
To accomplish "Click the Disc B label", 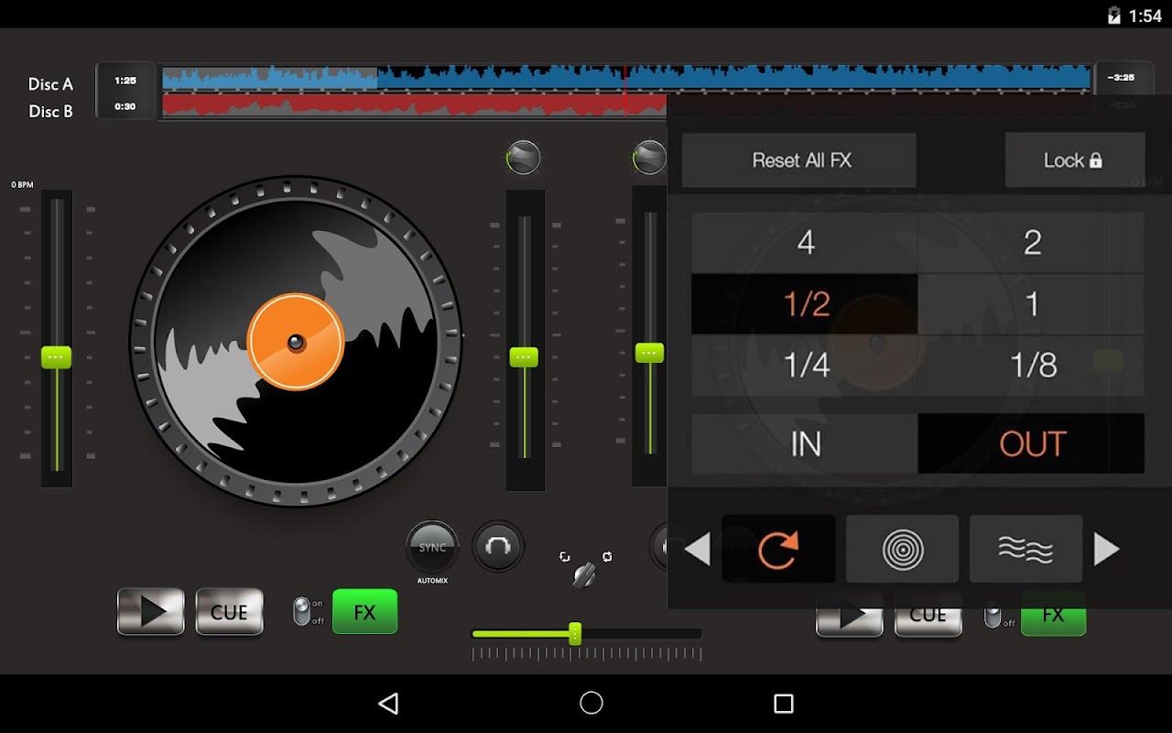I will pos(50,112).
